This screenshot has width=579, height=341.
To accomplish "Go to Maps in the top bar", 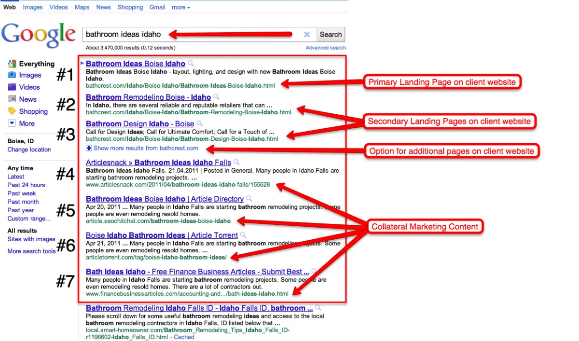I will click(82, 7).
